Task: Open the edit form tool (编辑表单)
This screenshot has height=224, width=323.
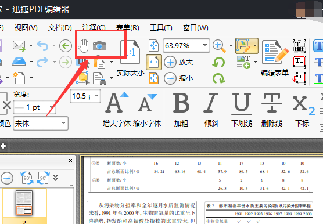Action: [x=275, y=59]
